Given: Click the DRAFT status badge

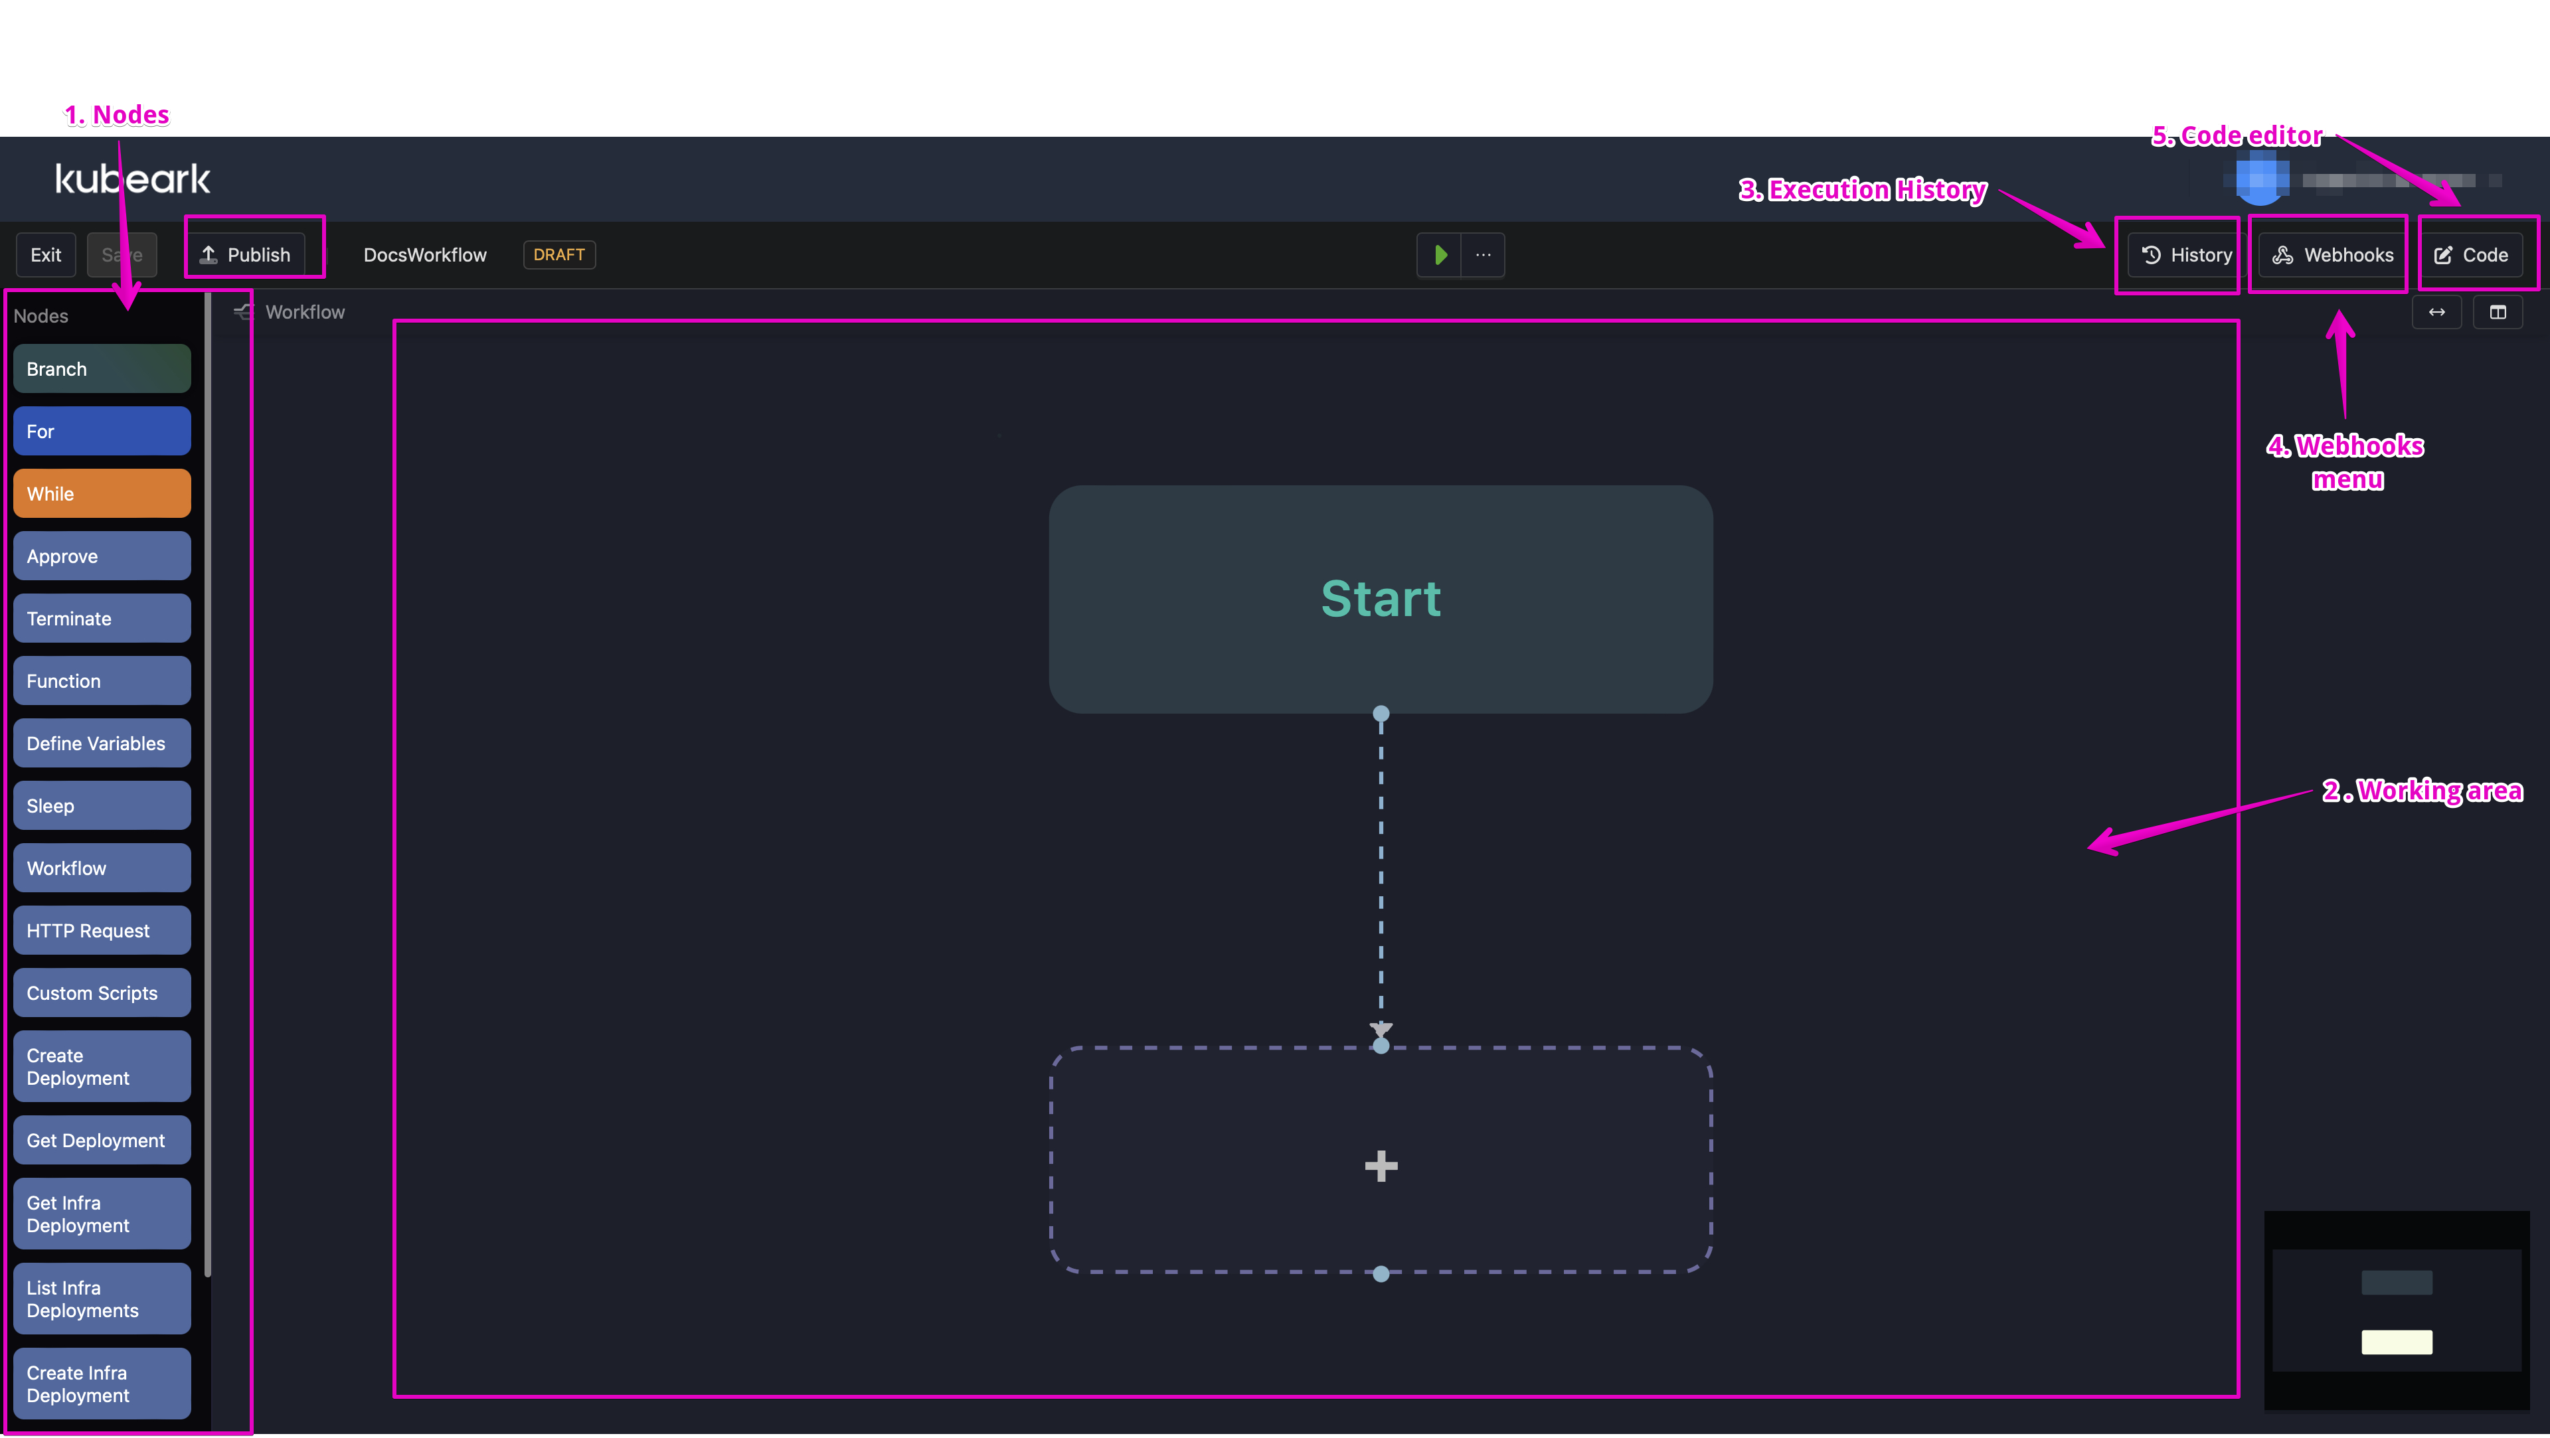Looking at the screenshot, I should tap(558, 254).
